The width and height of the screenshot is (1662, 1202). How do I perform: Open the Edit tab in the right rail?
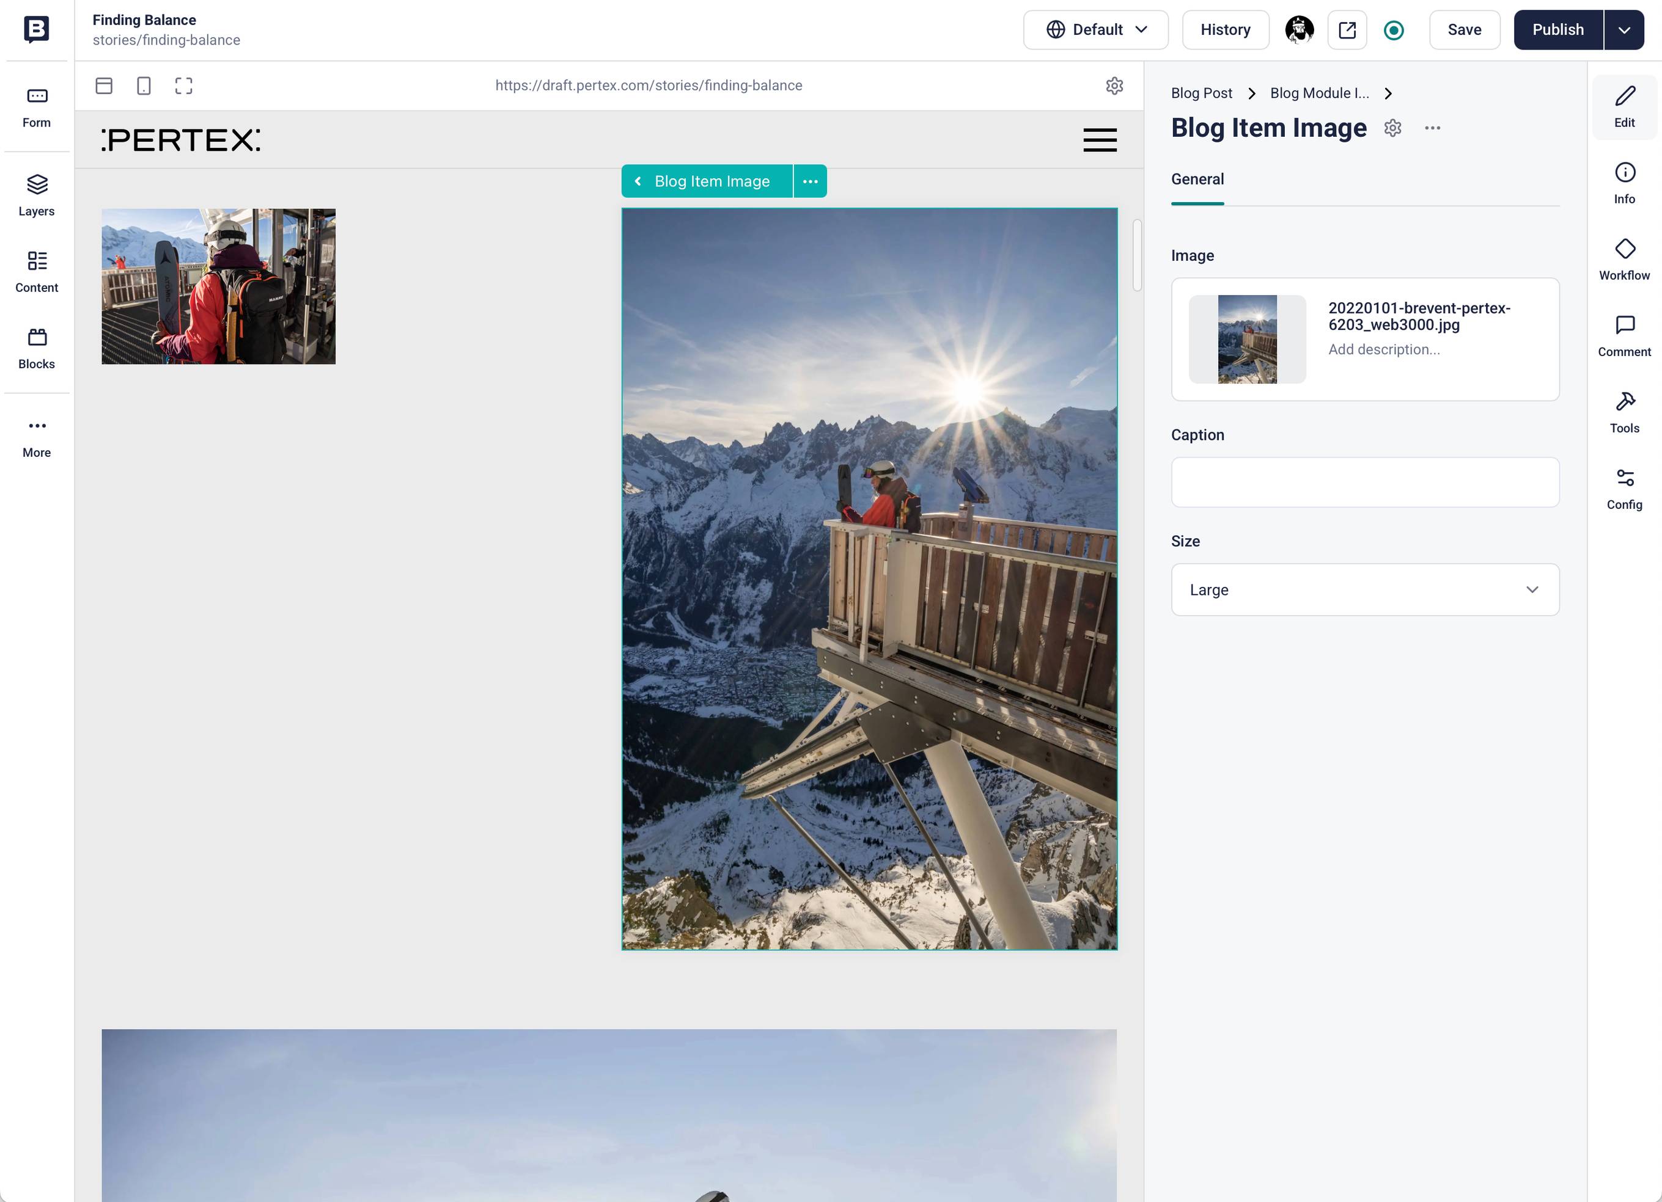click(x=1624, y=107)
